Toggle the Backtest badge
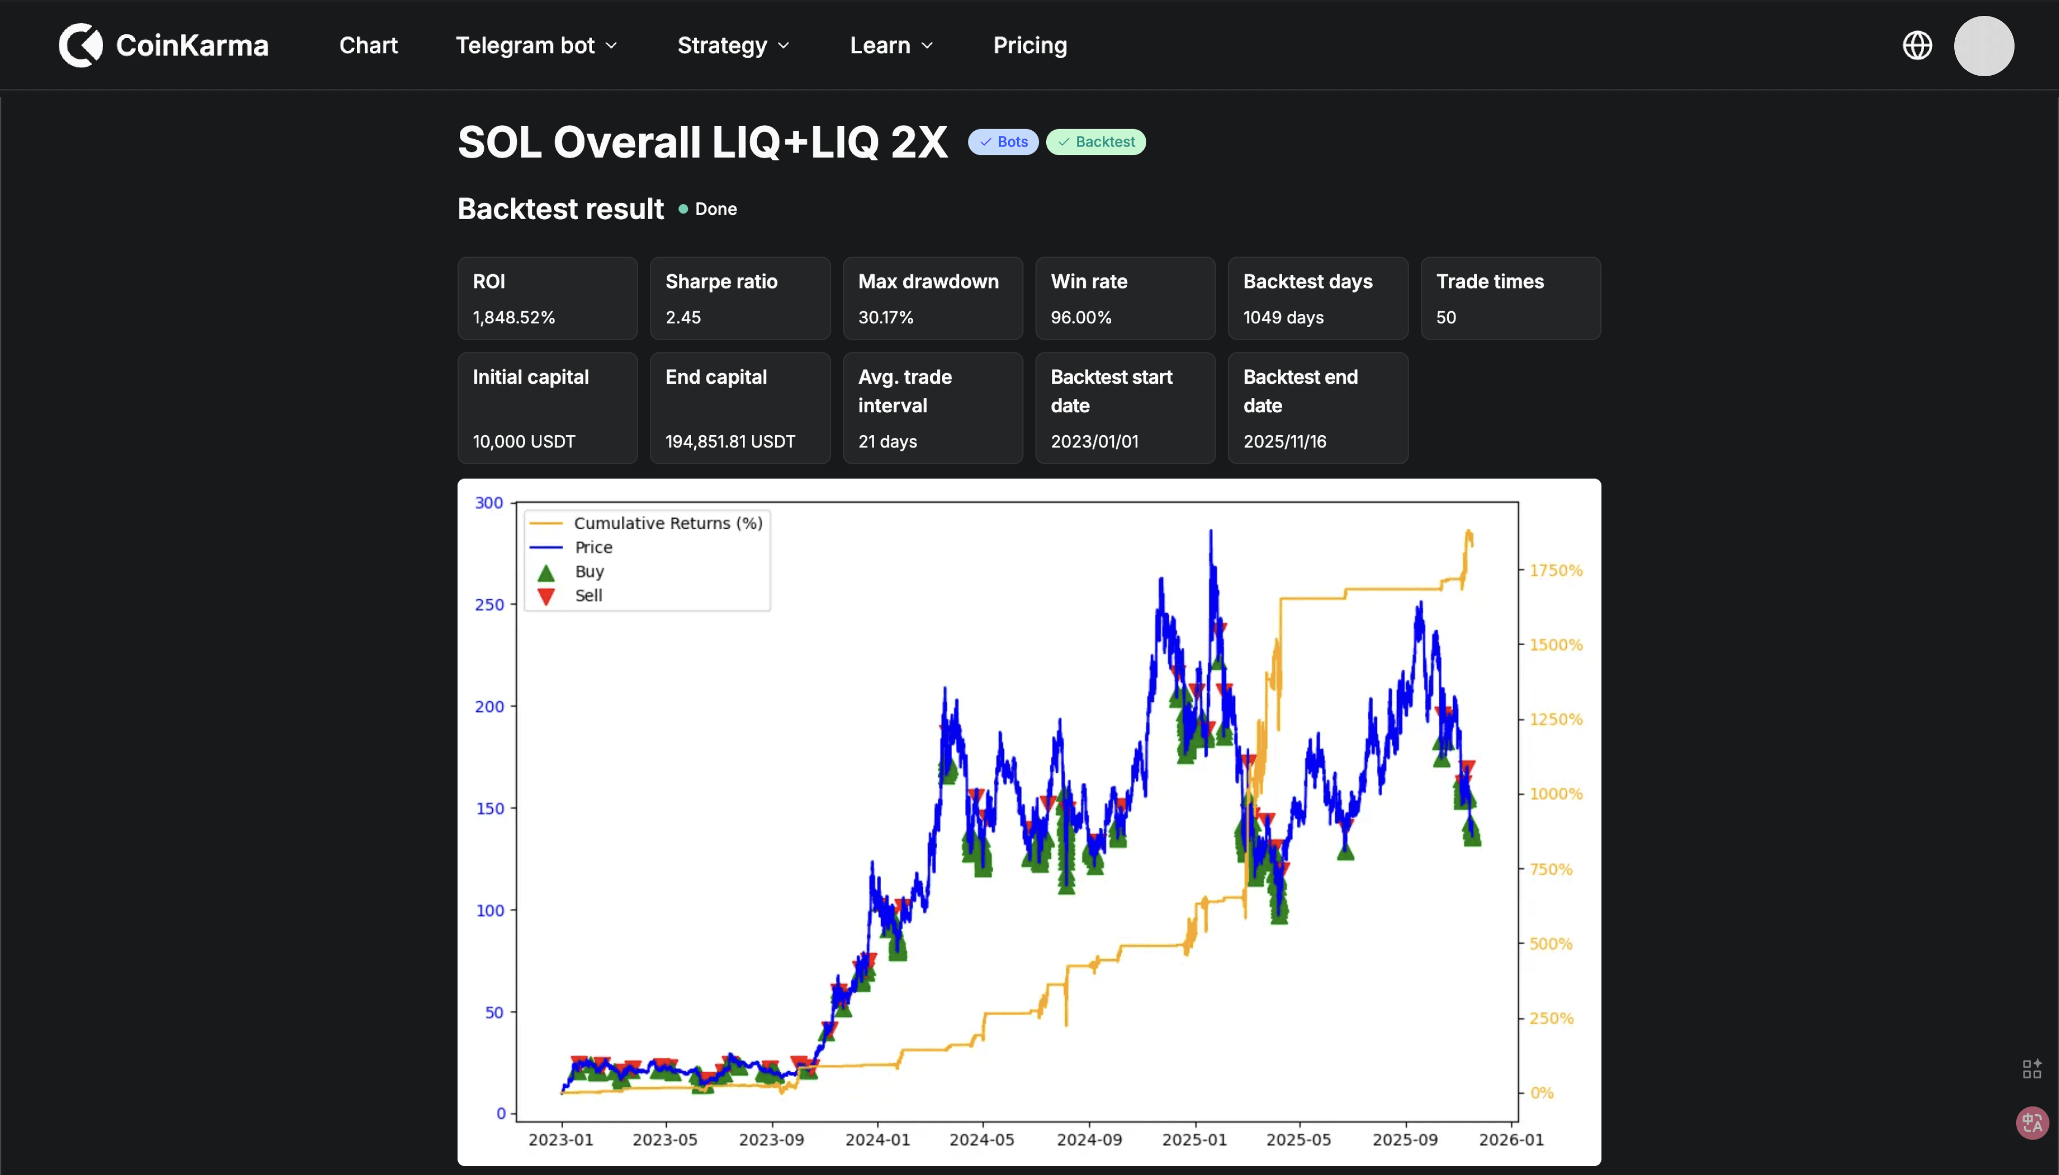The image size is (2059, 1175). coord(1096,141)
